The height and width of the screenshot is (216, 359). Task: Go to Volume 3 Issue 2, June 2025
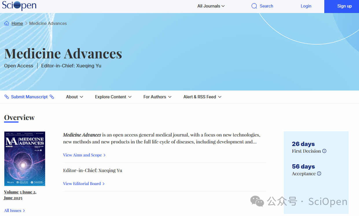tap(20, 195)
